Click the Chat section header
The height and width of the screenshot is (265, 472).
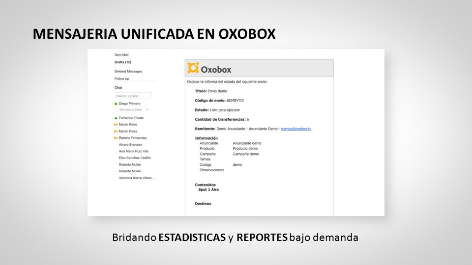click(118, 88)
